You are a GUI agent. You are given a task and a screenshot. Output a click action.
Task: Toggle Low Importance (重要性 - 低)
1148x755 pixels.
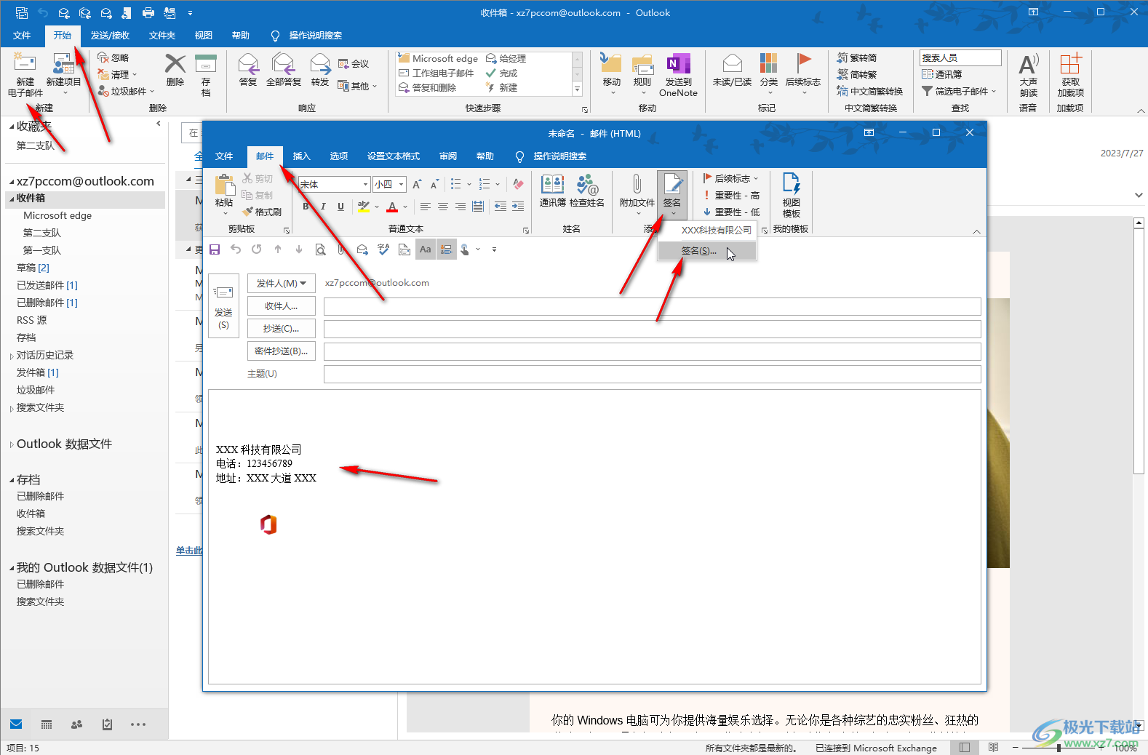731,212
